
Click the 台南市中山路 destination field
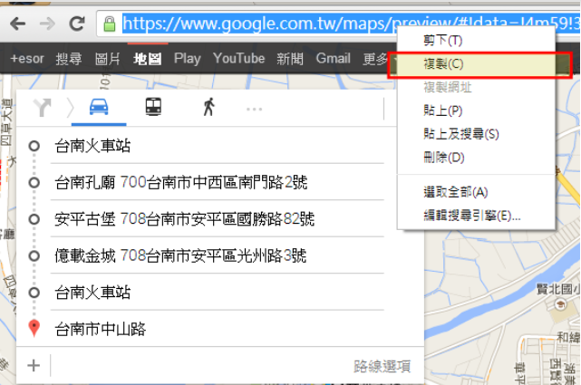pyautogui.click(x=218, y=328)
